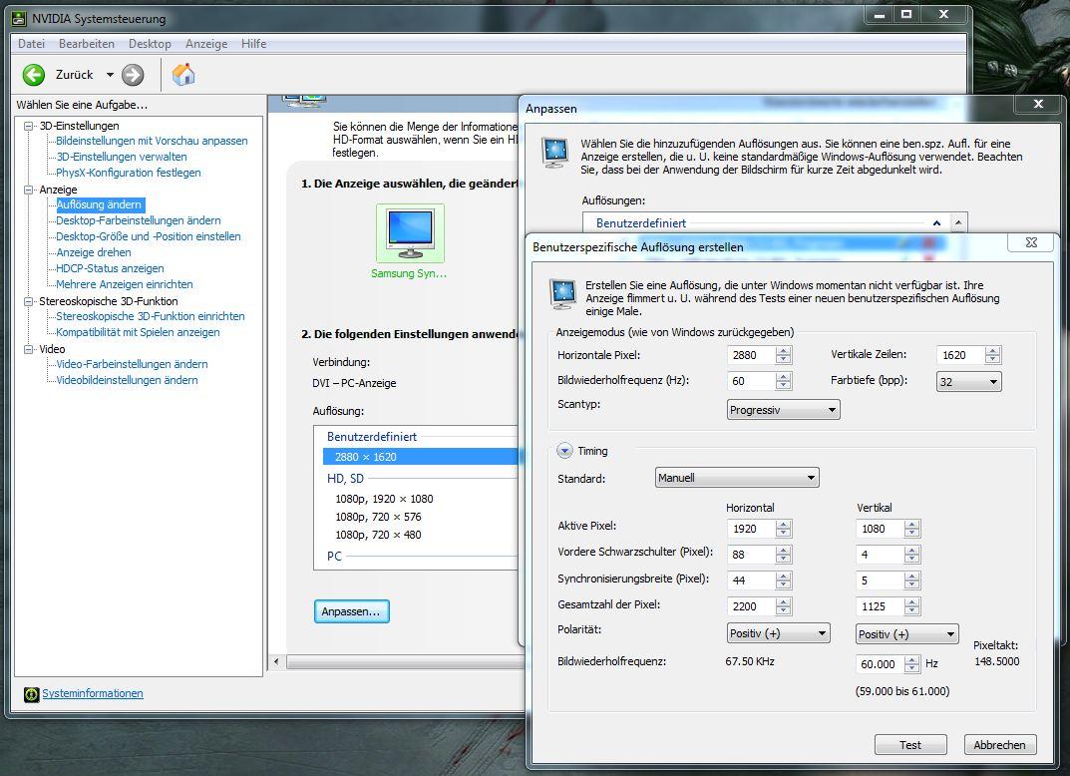Screen dimensions: 1070x776
Task: Collapse the Timing section arrow
Action: click(564, 451)
